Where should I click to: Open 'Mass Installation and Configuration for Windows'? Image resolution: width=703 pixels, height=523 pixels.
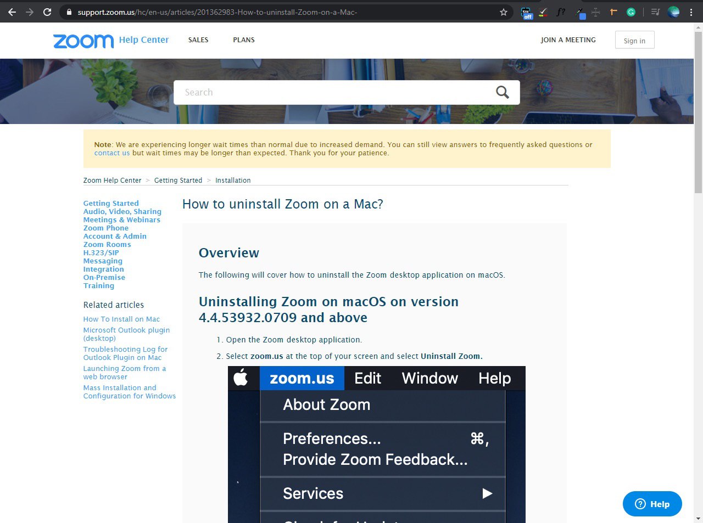click(130, 392)
